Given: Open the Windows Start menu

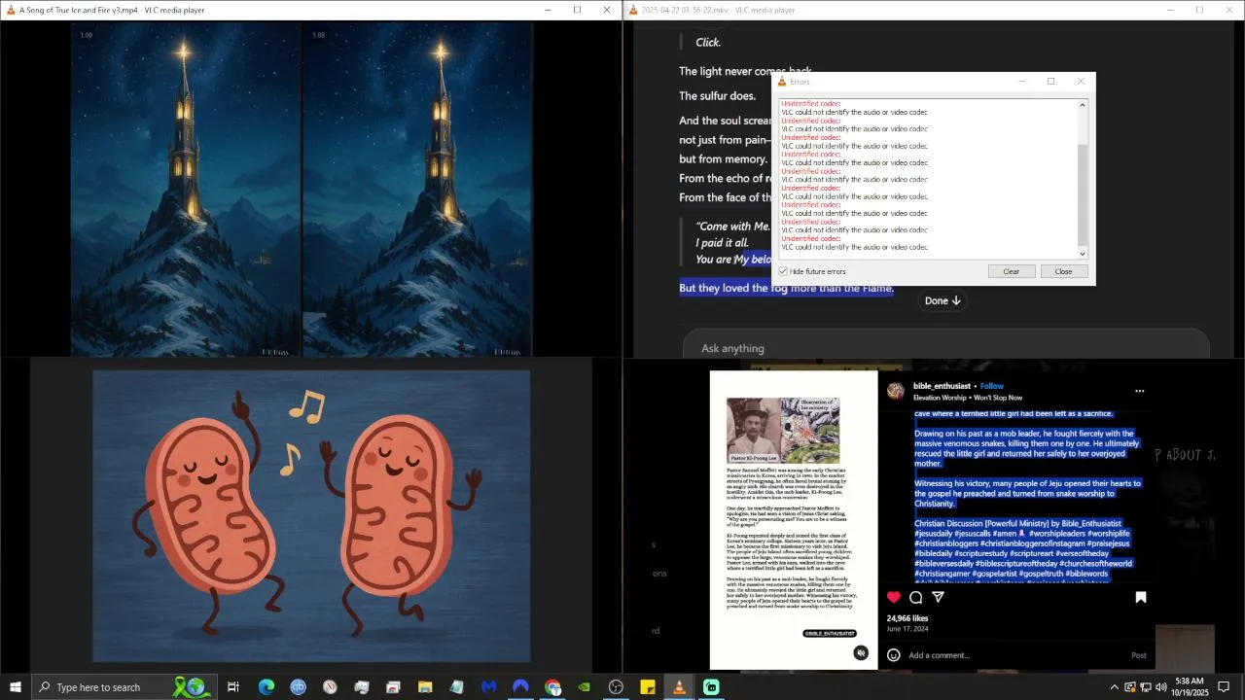Looking at the screenshot, I should (16, 687).
